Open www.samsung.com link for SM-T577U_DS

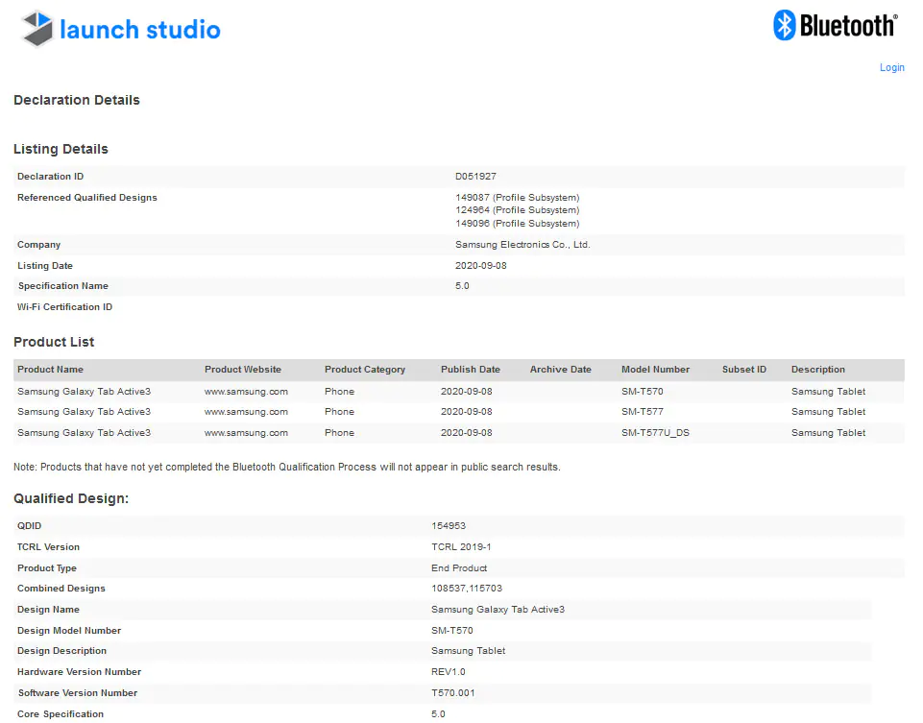click(246, 433)
